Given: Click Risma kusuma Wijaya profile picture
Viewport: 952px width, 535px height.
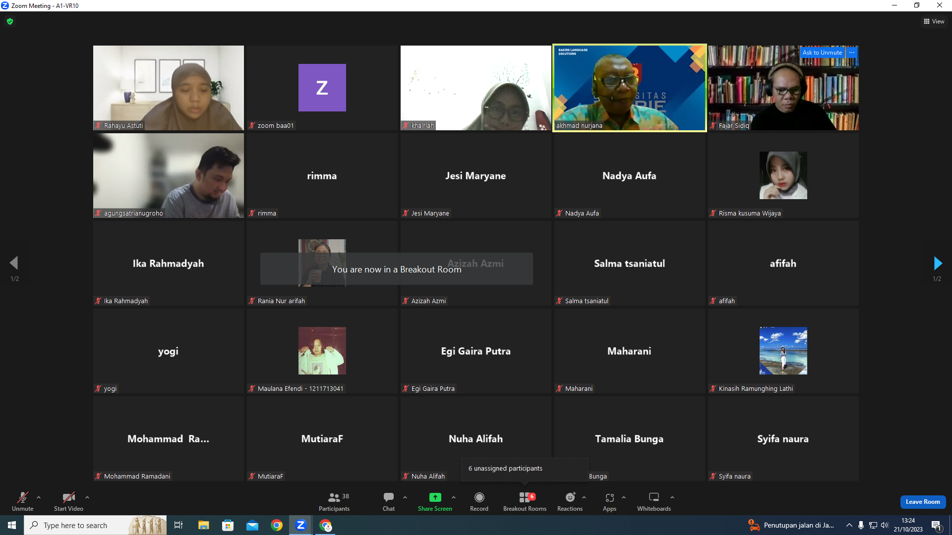Looking at the screenshot, I should [x=783, y=175].
